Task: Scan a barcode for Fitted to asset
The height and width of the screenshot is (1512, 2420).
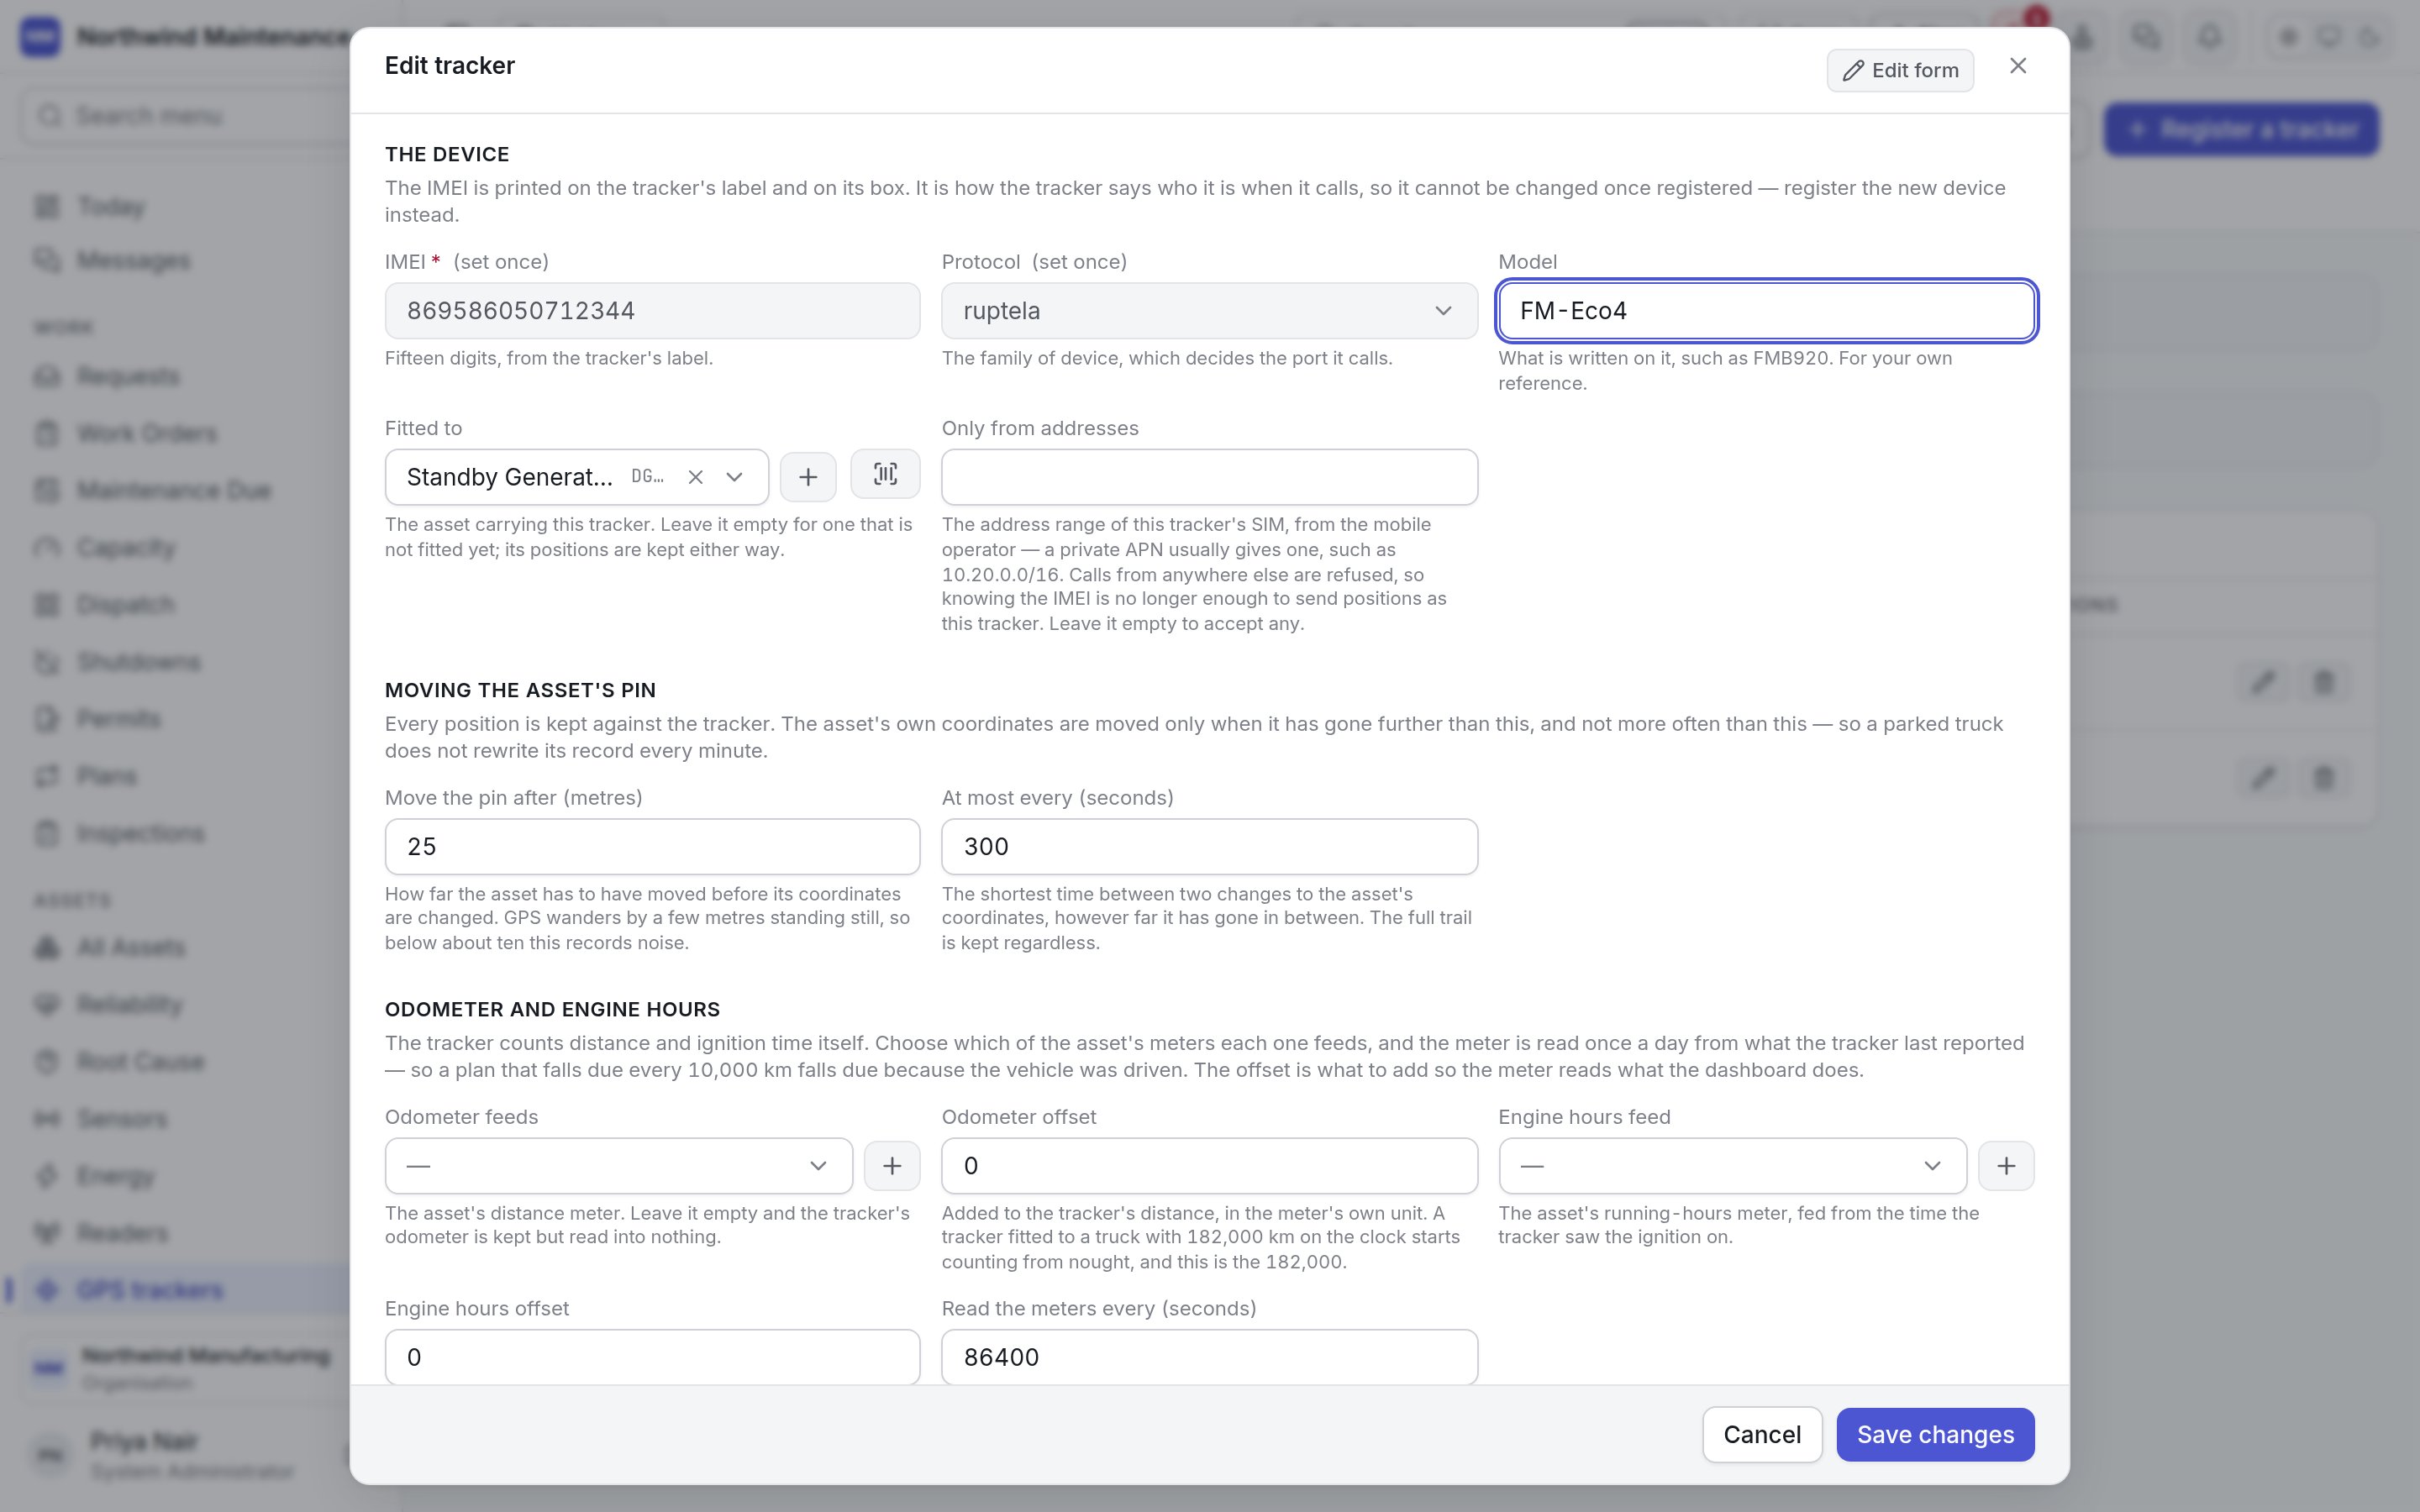Action: [x=885, y=474]
